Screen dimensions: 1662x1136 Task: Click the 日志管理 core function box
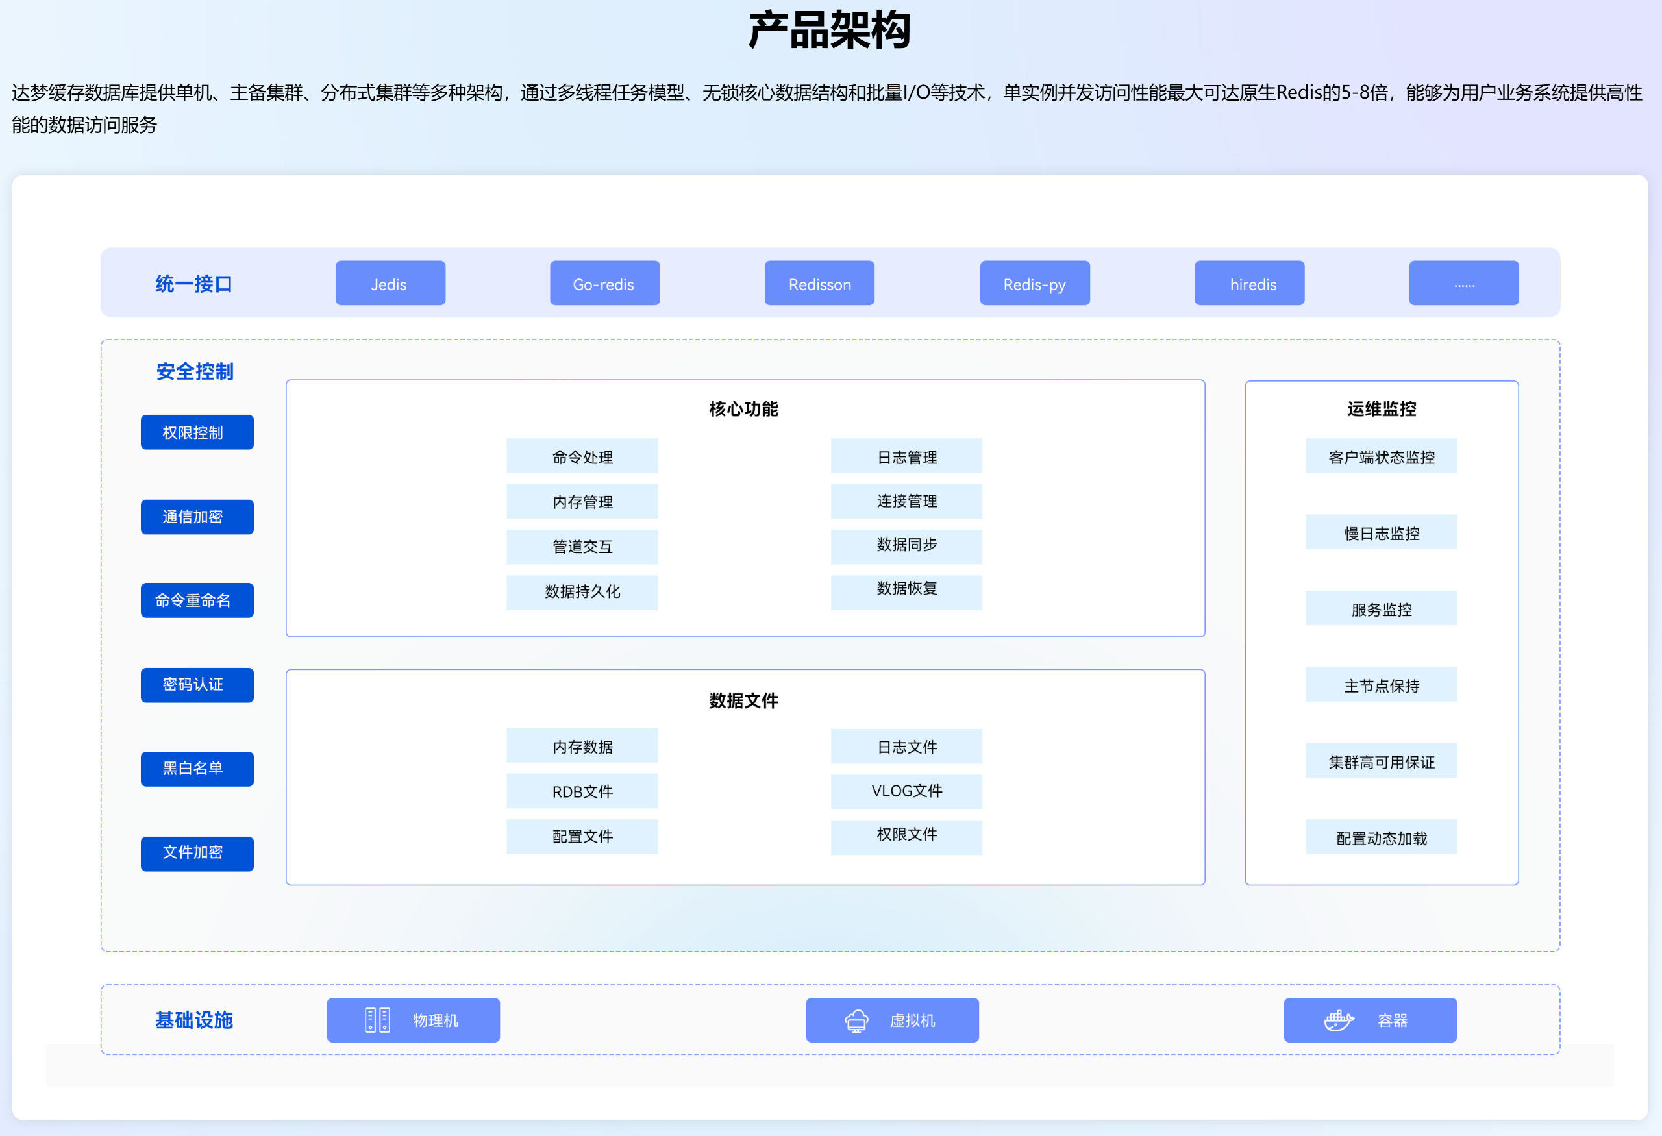click(x=907, y=456)
